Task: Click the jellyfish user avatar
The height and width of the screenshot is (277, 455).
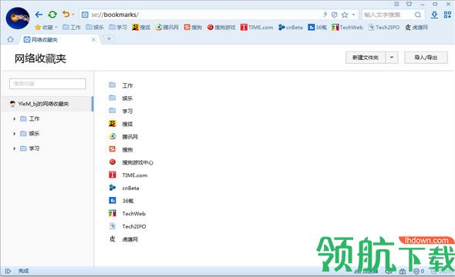Action: [x=18, y=18]
